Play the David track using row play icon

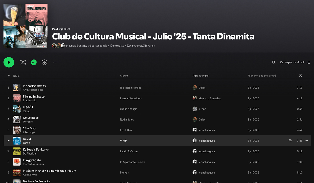click(8, 141)
